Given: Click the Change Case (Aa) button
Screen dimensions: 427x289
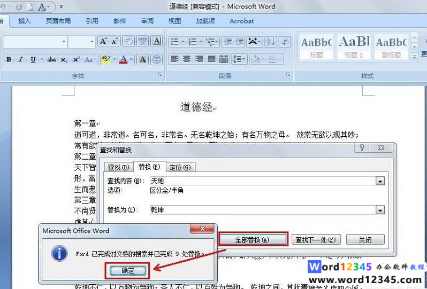Looking at the screenshot, I should pos(89,59).
